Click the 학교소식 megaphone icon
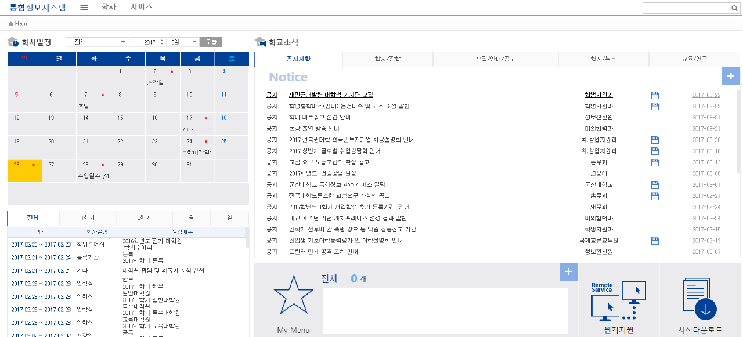Viewport: 743px width, 337px height. 259,41
